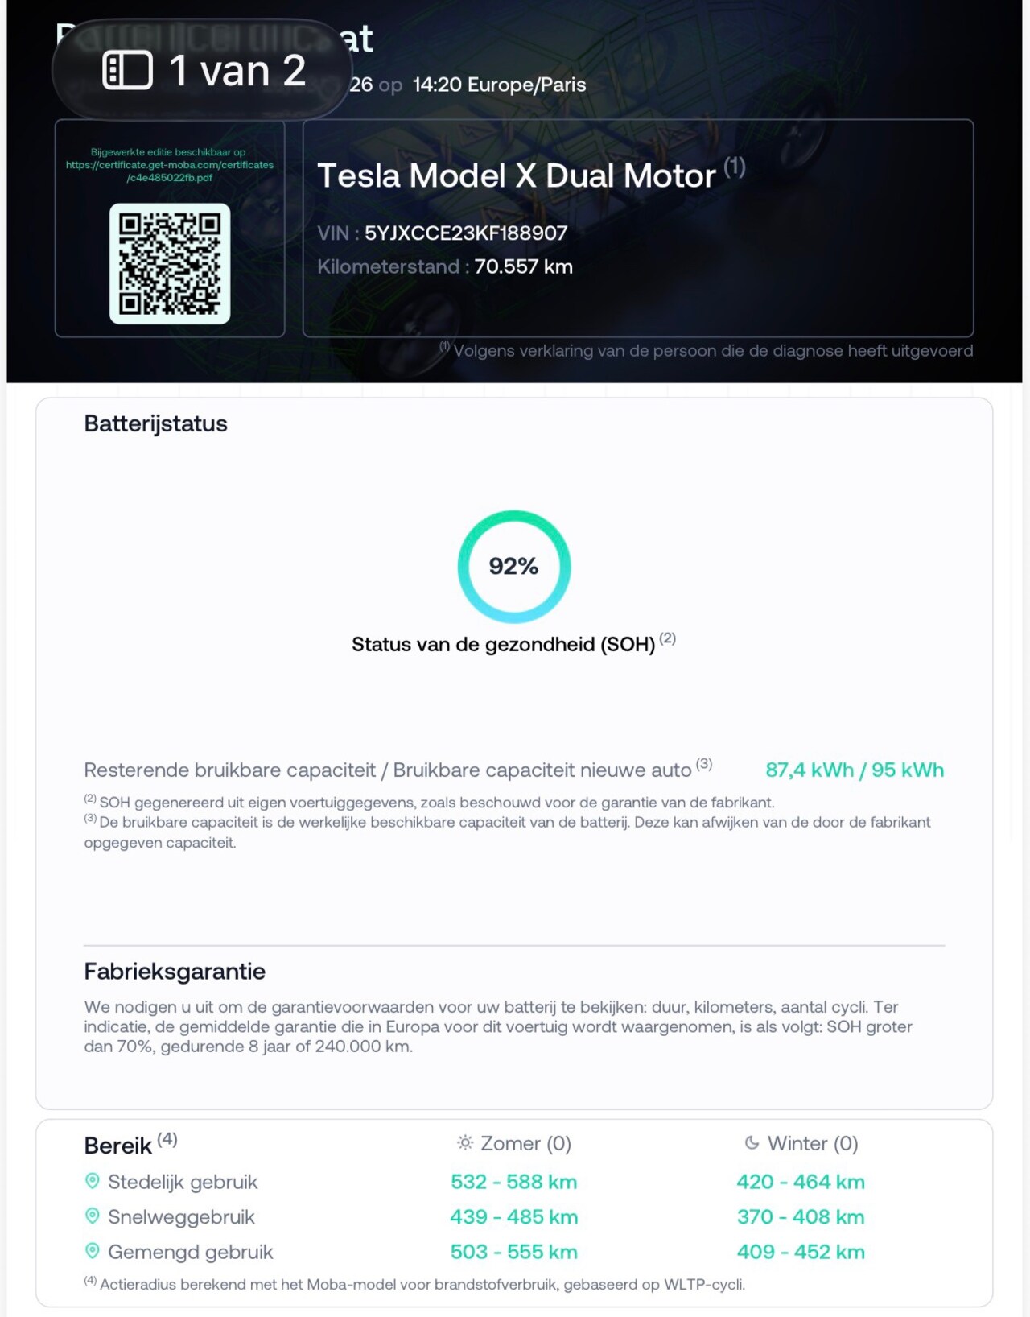This screenshot has height=1317, width=1030.
Task: Click the winter highway range 370 - 408 km
Action: [x=801, y=1216]
